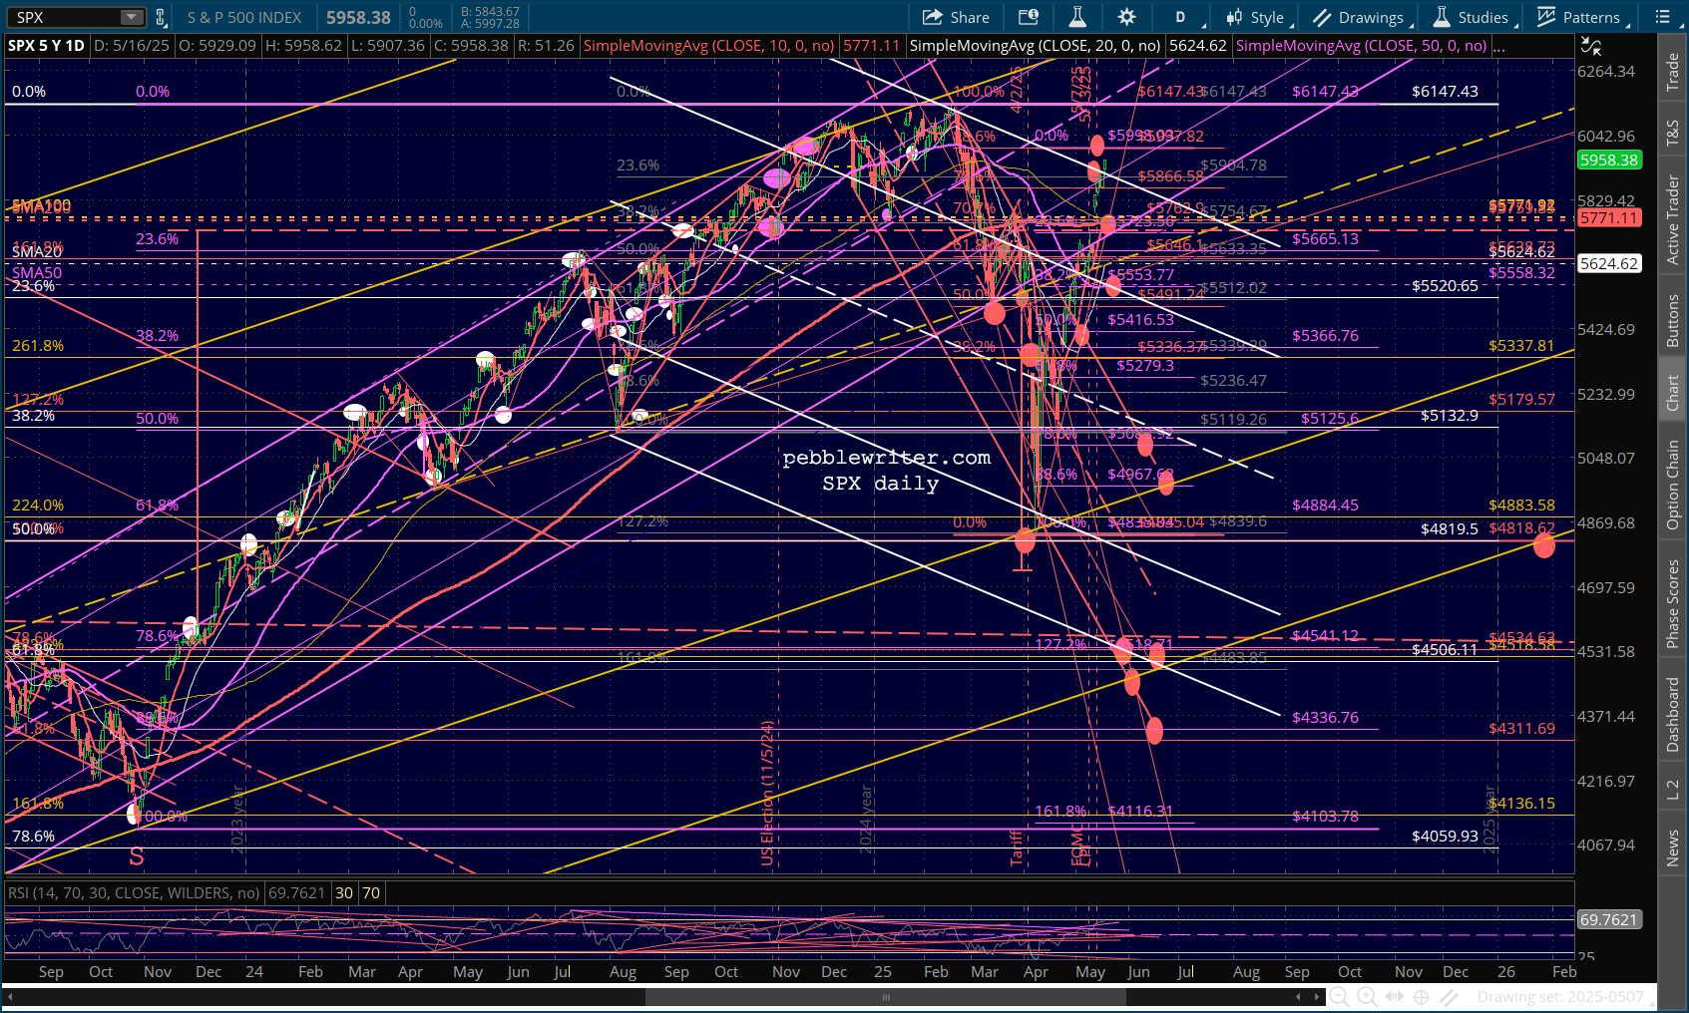Click the Share button in toolbar

click(956, 17)
